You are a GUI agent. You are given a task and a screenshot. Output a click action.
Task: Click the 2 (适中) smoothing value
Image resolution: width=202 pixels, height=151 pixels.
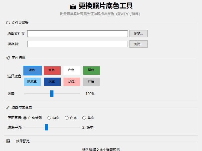coord(88,128)
